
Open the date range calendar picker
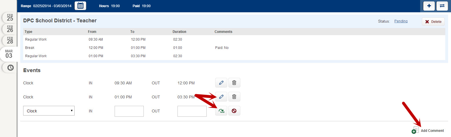[x=80, y=6]
